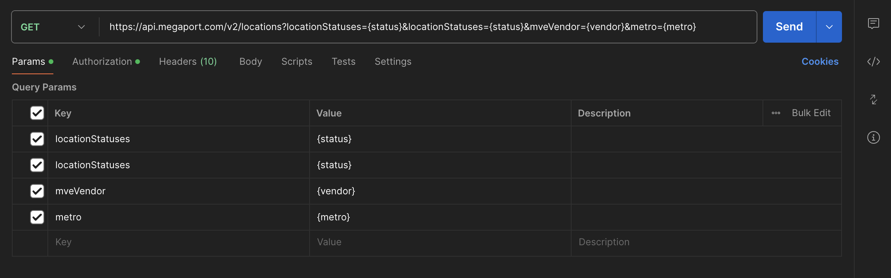Open the three-dots column options

point(776,113)
